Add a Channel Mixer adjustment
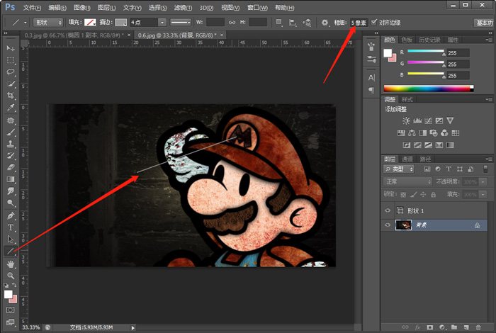496x333 pixels. coord(444,132)
